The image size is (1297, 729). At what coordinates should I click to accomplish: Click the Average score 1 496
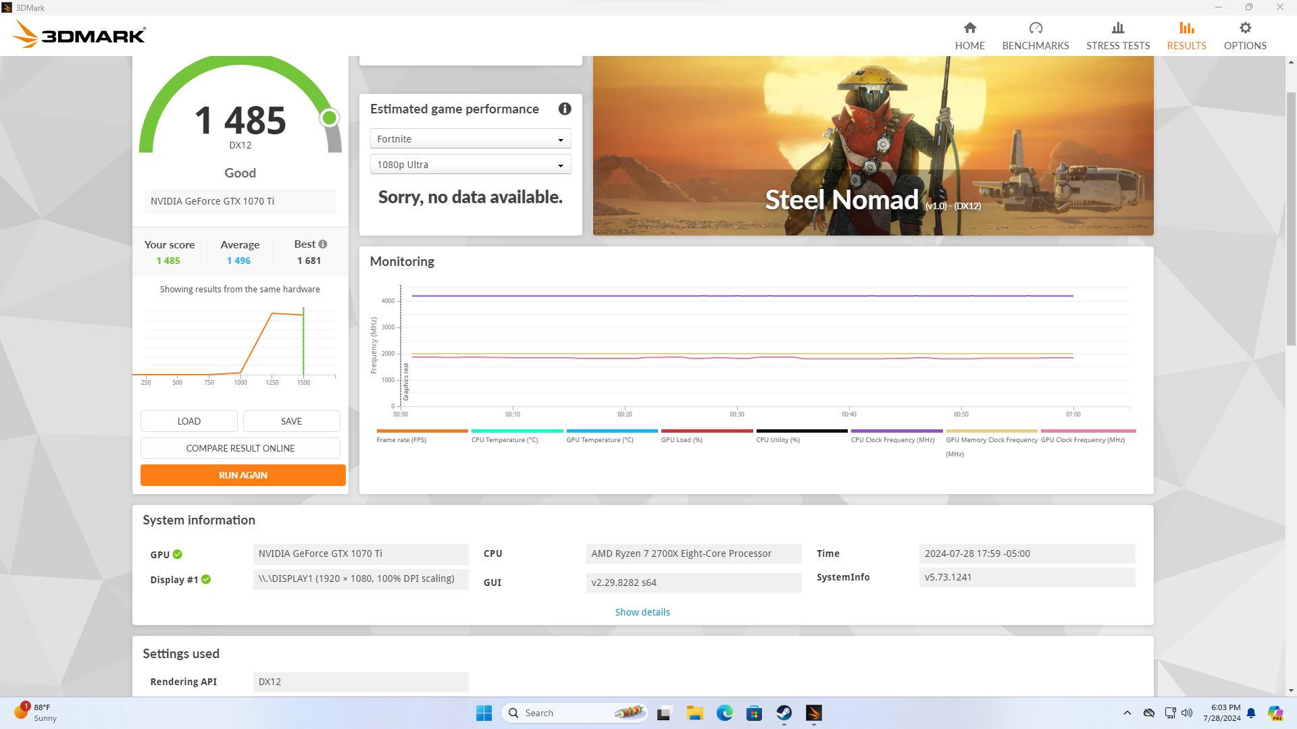[238, 261]
